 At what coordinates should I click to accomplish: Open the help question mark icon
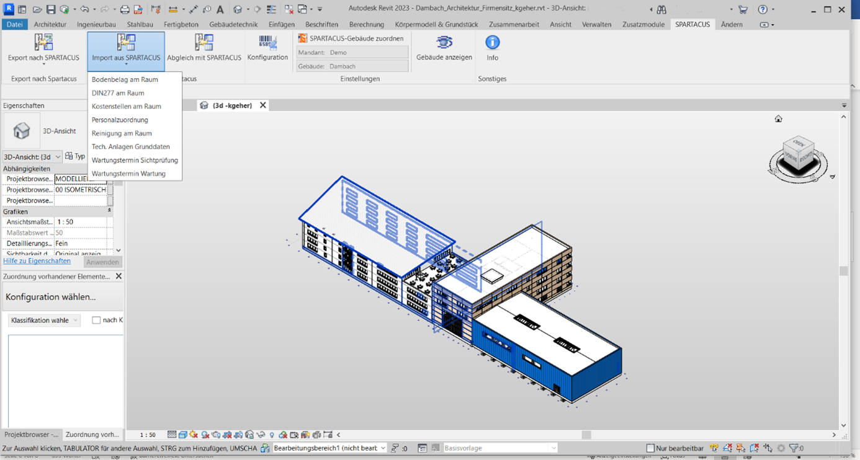click(763, 9)
